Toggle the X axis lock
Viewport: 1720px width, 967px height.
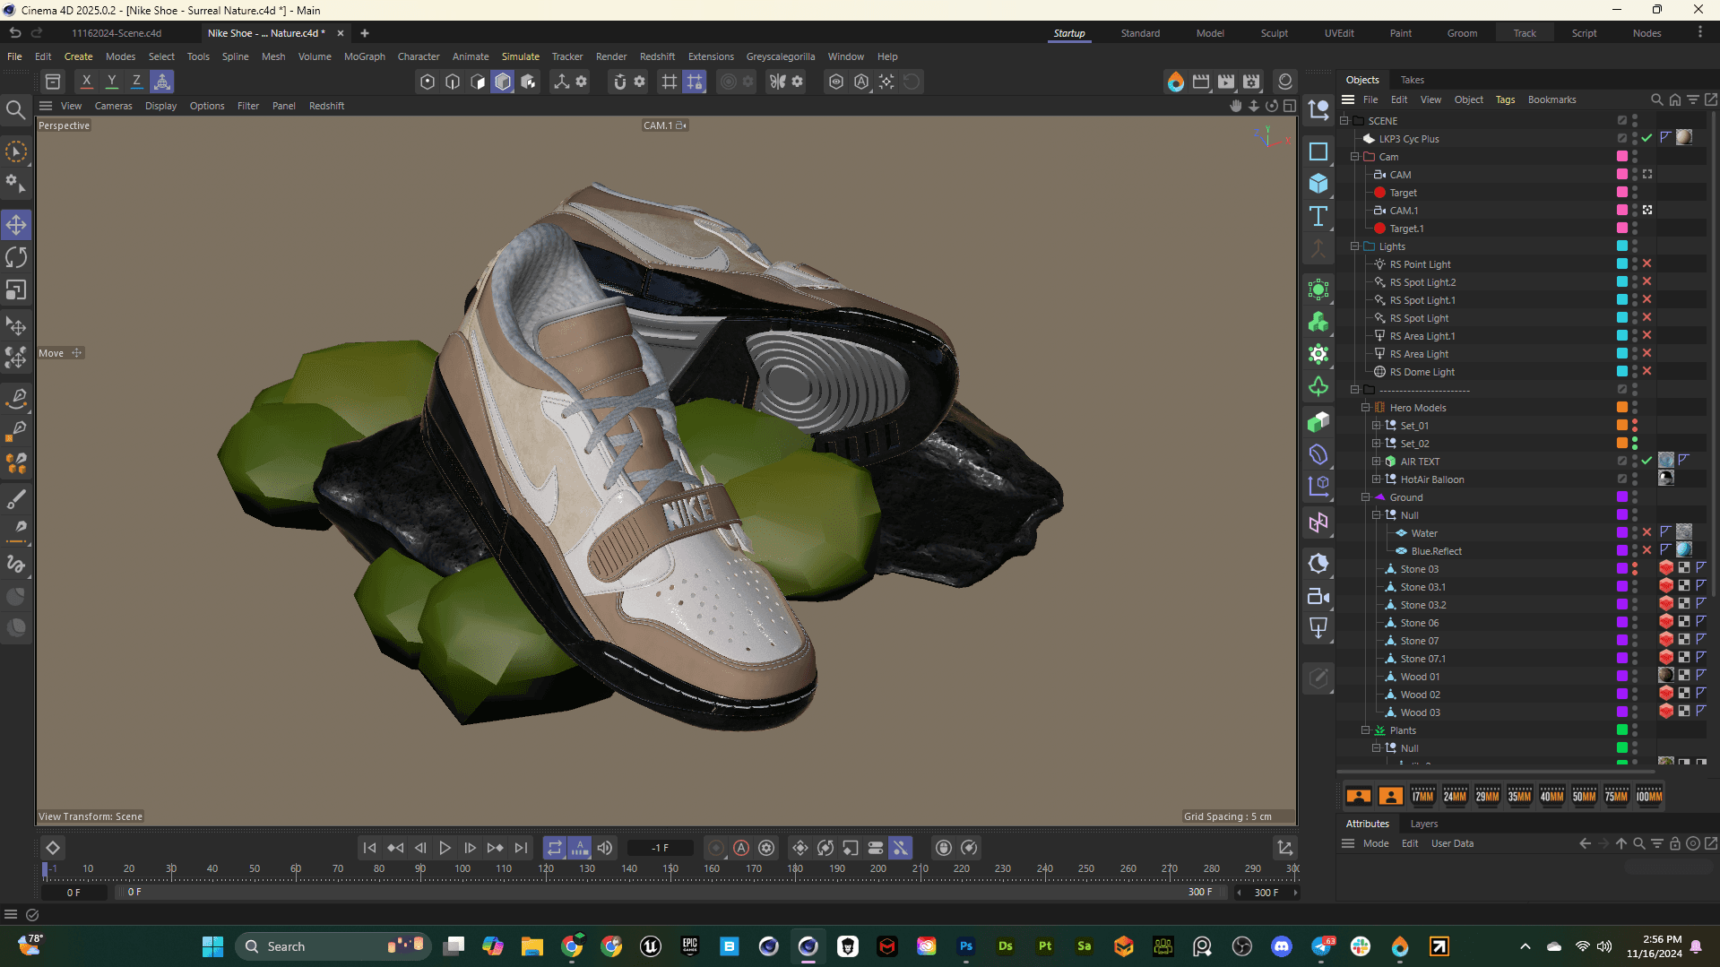tap(86, 82)
